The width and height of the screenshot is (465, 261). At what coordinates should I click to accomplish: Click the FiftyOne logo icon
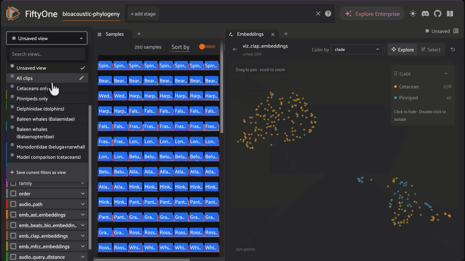click(13, 14)
